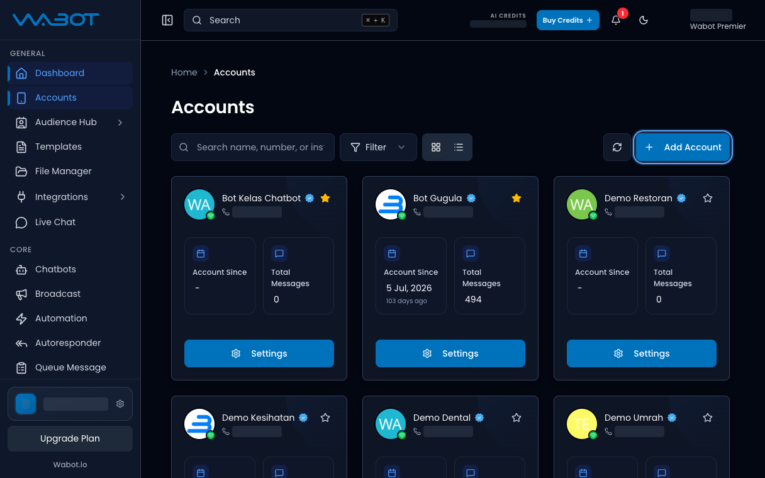Open Autoresponder section

click(x=70, y=343)
